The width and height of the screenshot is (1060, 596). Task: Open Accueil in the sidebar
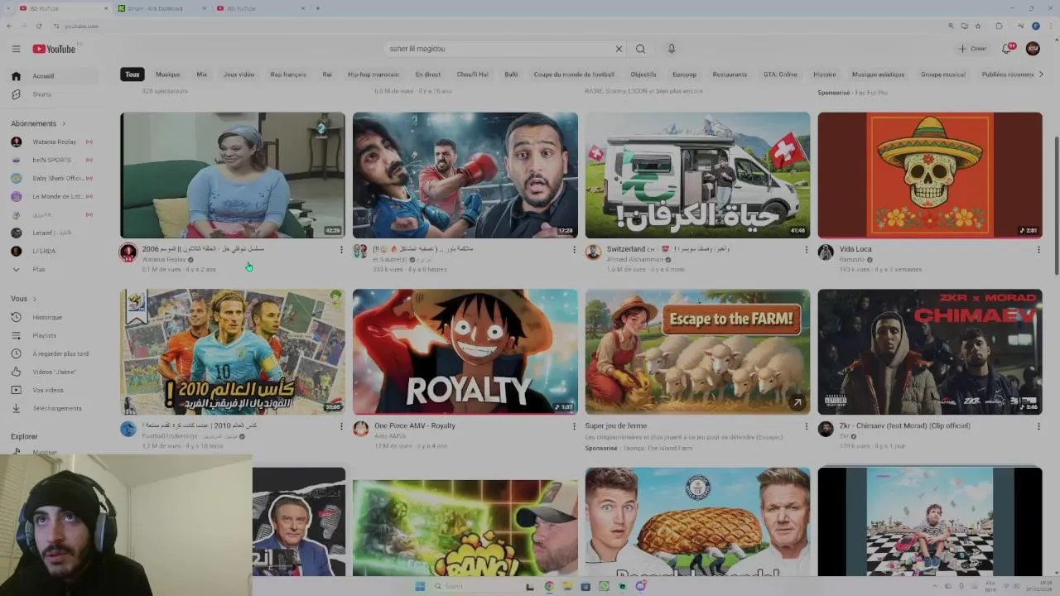(54, 76)
